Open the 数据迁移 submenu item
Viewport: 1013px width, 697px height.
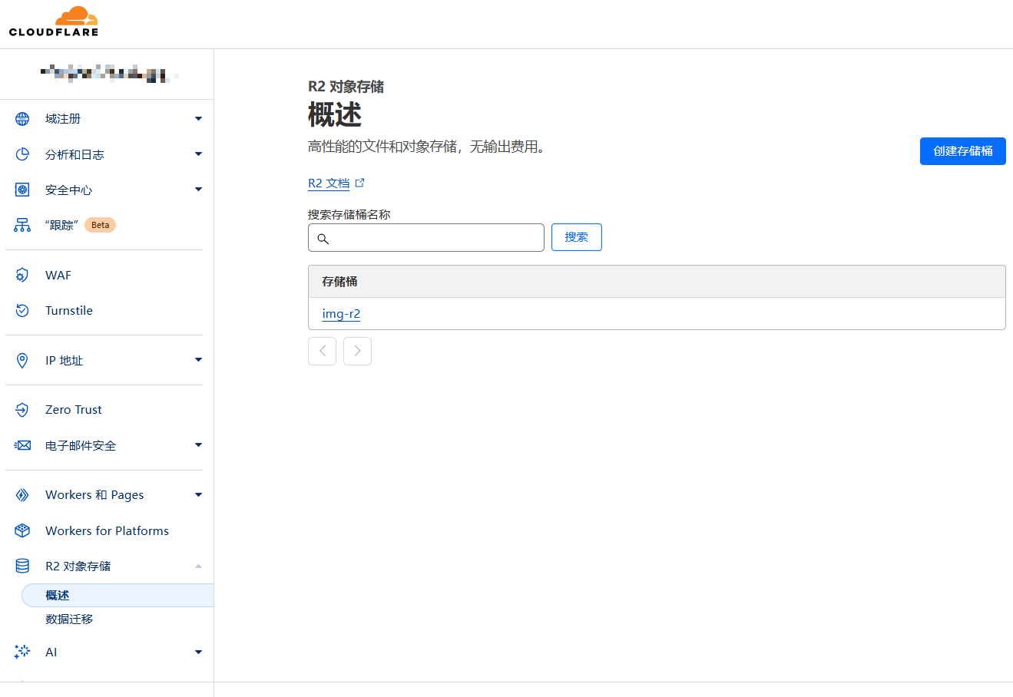(x=69, y=619)
